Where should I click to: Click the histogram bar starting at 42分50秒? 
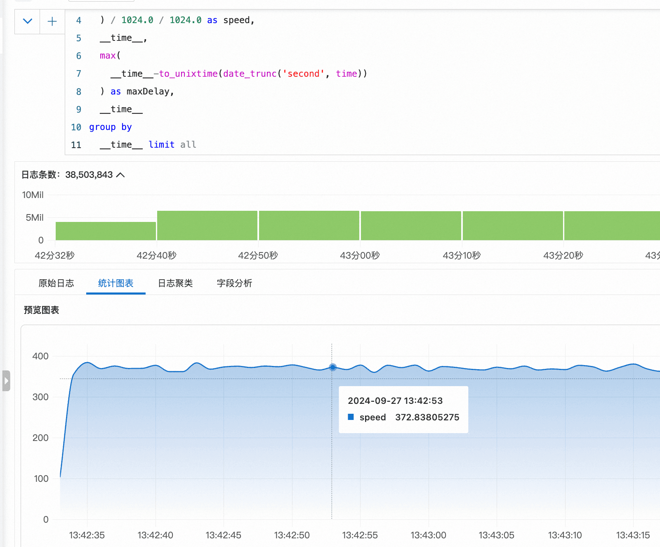pyautogui.click(x=309, y=226)
